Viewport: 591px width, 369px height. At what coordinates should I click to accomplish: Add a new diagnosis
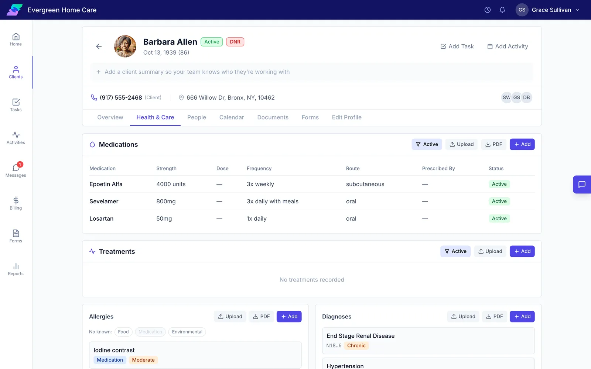point(522,317)
